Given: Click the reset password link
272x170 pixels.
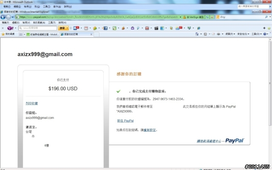Looking at the screenshot, I should pyautogui.click(x=150, y=130).
